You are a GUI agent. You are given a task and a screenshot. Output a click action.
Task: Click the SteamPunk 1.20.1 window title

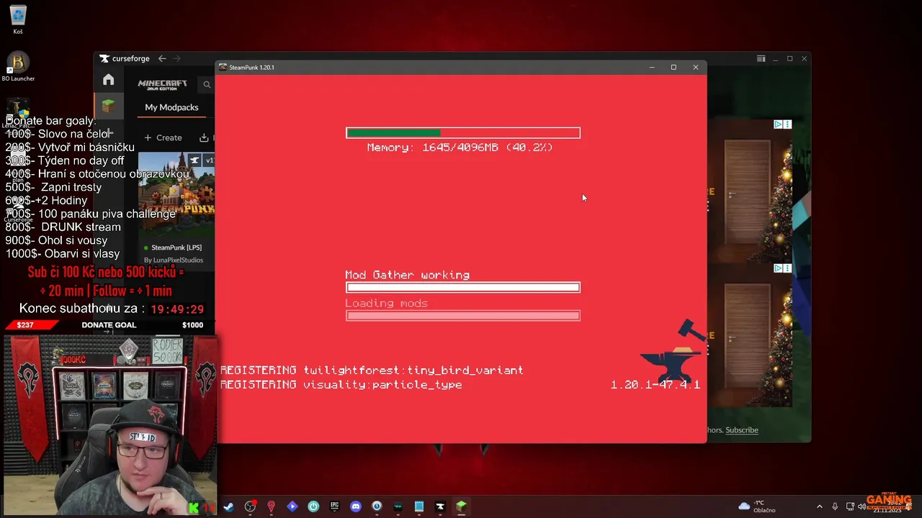pos(251,68)
